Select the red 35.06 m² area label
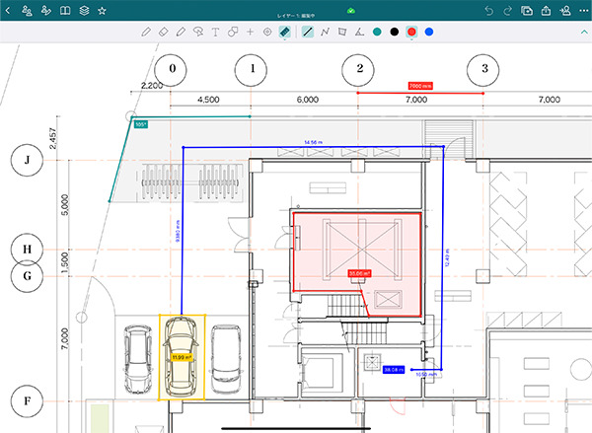This screenshot has width=592, height=433. click(359, 274)
